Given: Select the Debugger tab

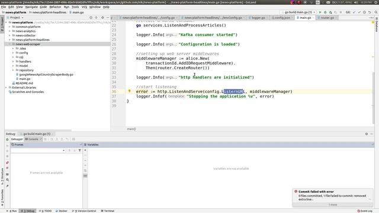Looking at the screenshot, I should pyautogui.click(x=17, y=139).
